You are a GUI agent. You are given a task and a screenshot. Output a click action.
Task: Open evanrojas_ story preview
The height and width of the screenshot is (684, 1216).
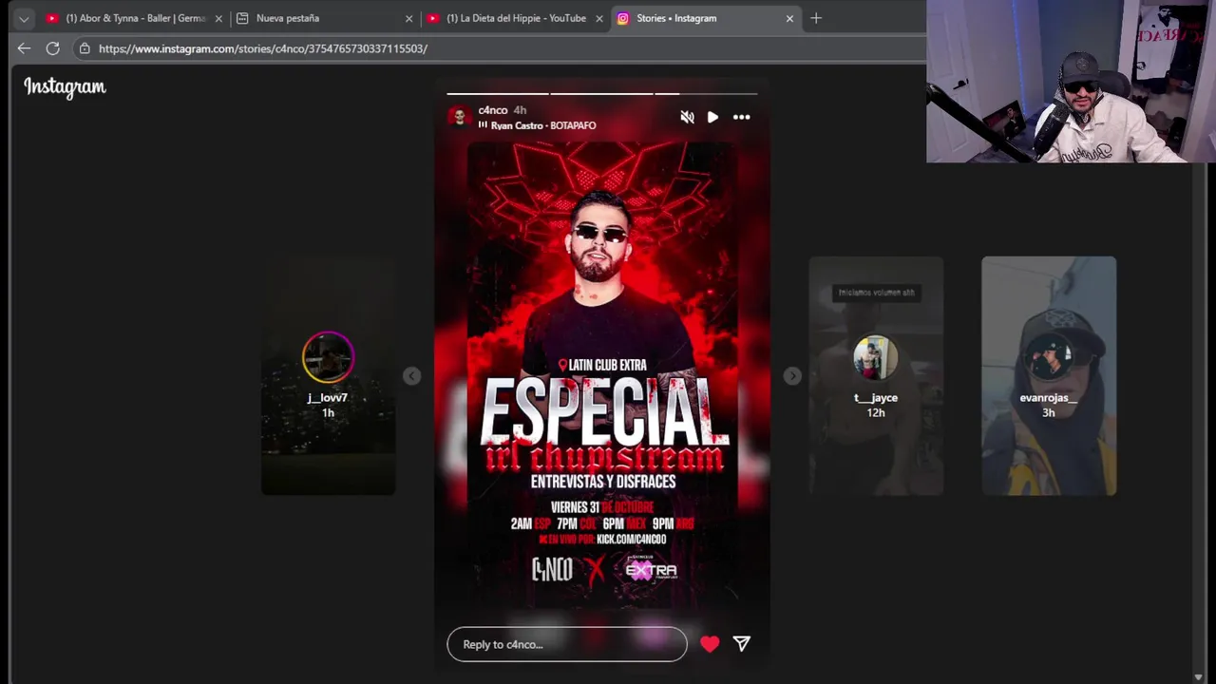pos(1049,375)
